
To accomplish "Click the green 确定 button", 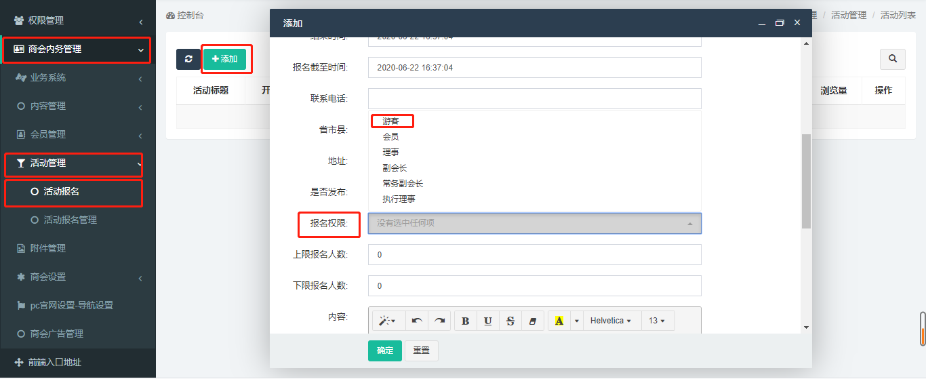I will point(385,351).
